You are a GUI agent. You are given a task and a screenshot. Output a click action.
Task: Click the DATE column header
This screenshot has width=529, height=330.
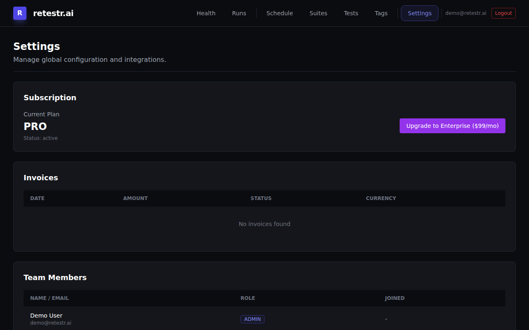click(37, 198)
